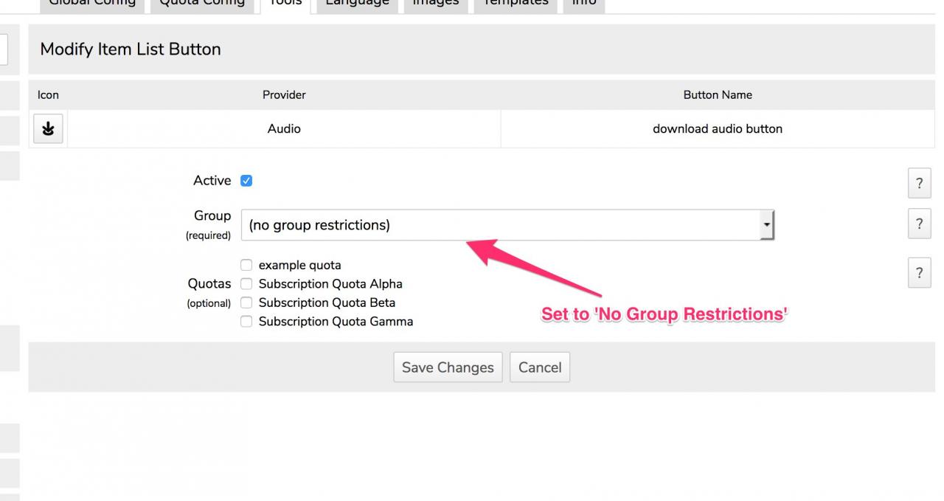Enable the example quota checkbox
944x501 pixels.
pos(246,265)
